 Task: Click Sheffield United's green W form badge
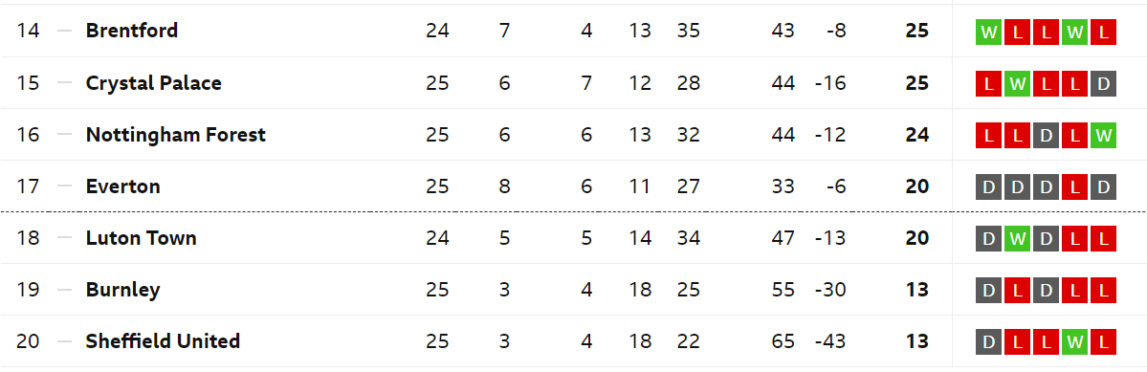click(1074, 342)
